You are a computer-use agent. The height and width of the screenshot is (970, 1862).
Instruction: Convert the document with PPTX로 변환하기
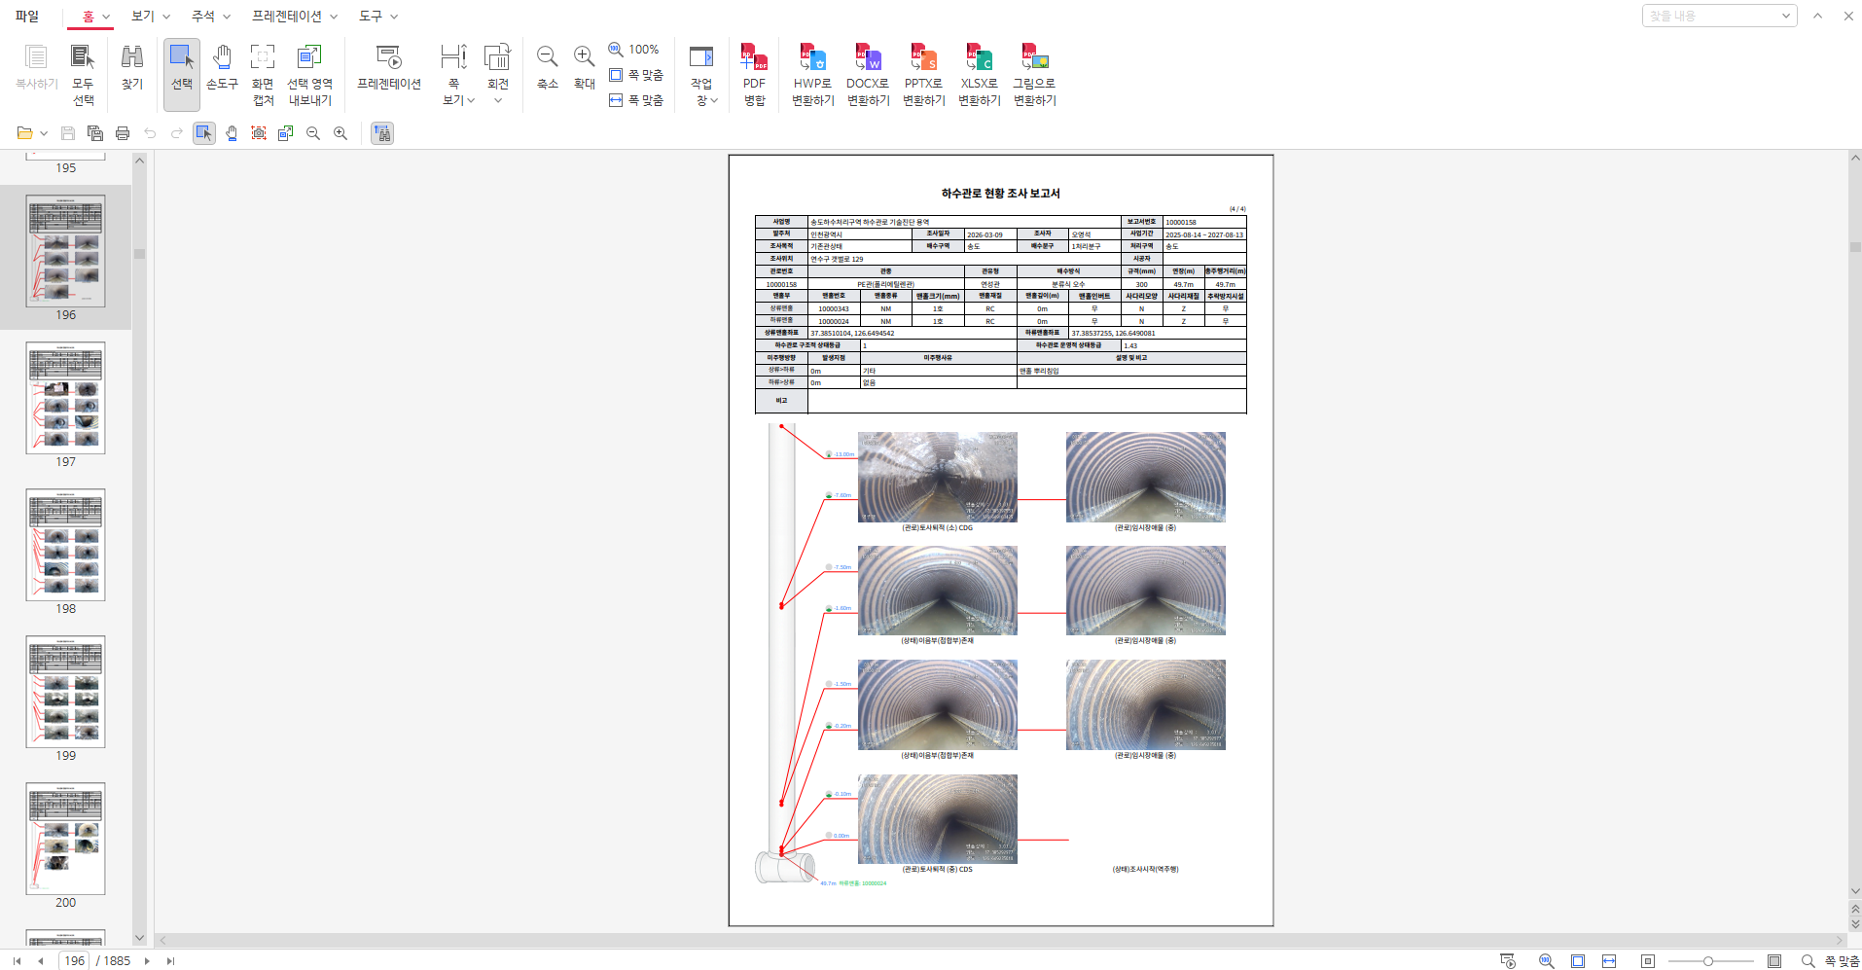click(923, 74)
